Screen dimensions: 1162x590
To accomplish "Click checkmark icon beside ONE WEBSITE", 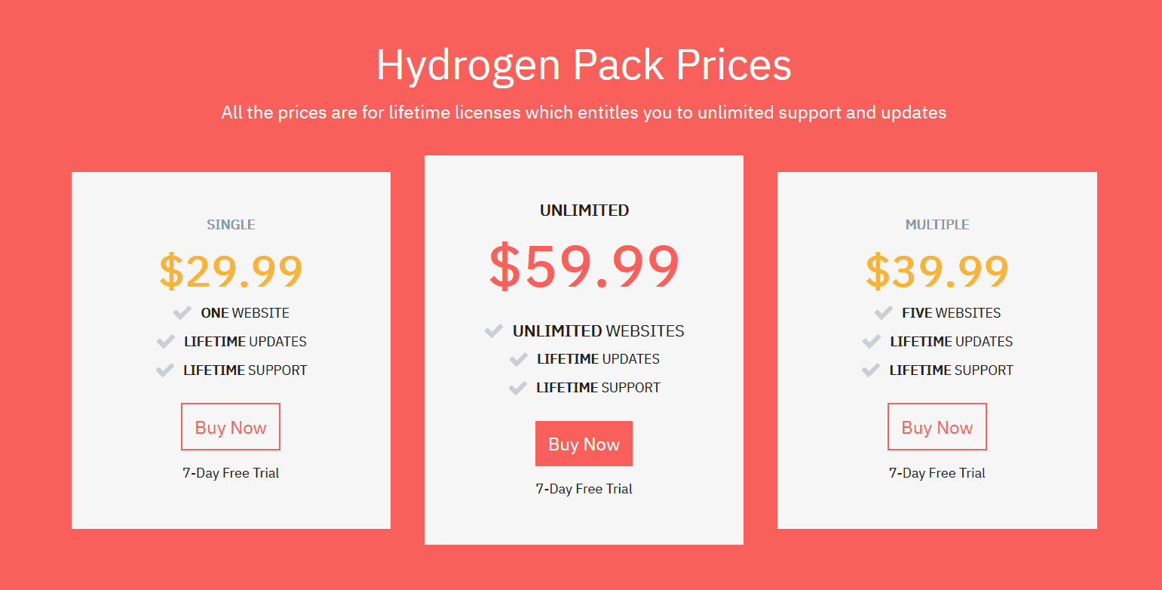I will click(182, 313).
